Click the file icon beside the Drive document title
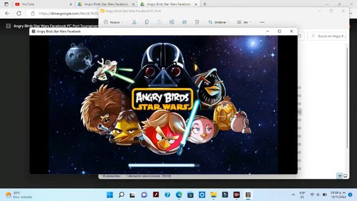Viewport: 357px width, 201px height. (8, 26)
